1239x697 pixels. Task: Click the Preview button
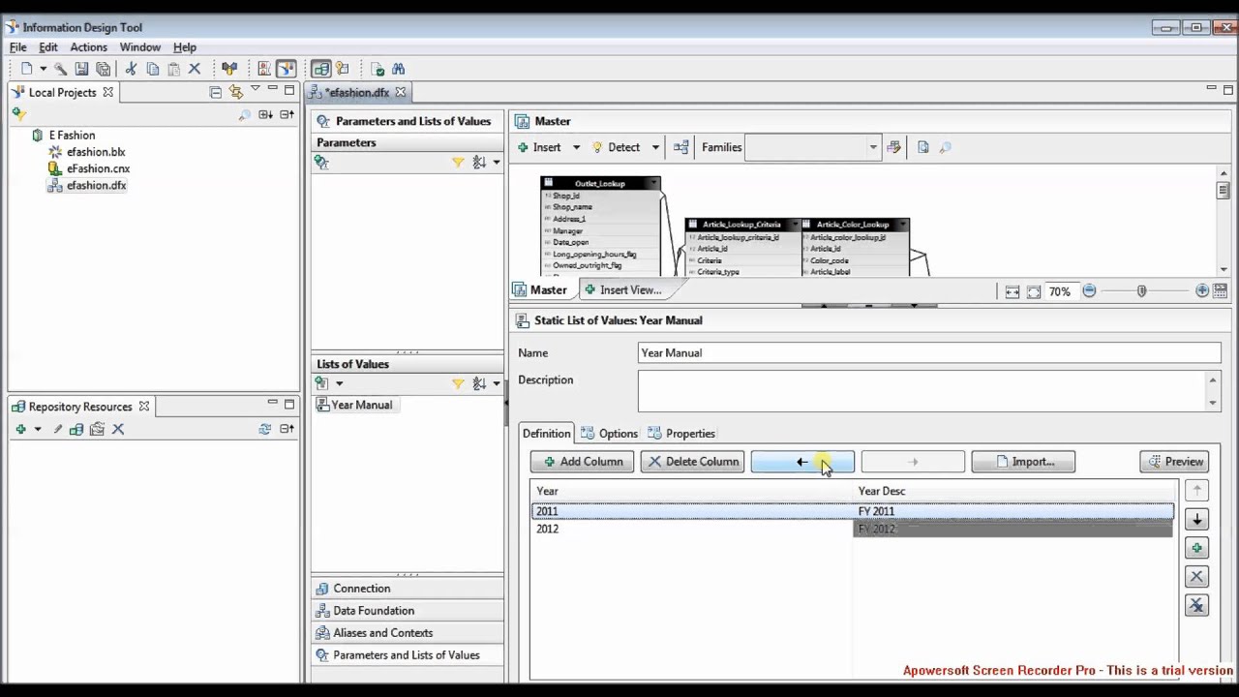click(1174, 462)
